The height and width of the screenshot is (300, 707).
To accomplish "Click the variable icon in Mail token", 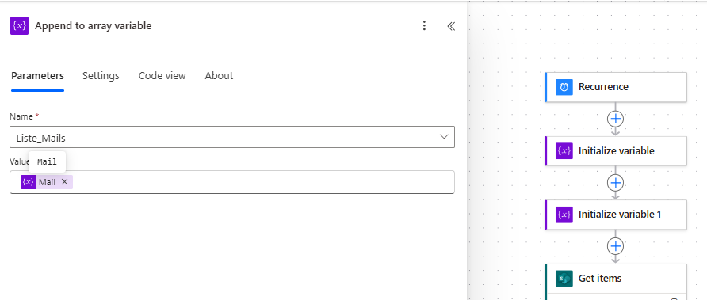I will (28, 182).
